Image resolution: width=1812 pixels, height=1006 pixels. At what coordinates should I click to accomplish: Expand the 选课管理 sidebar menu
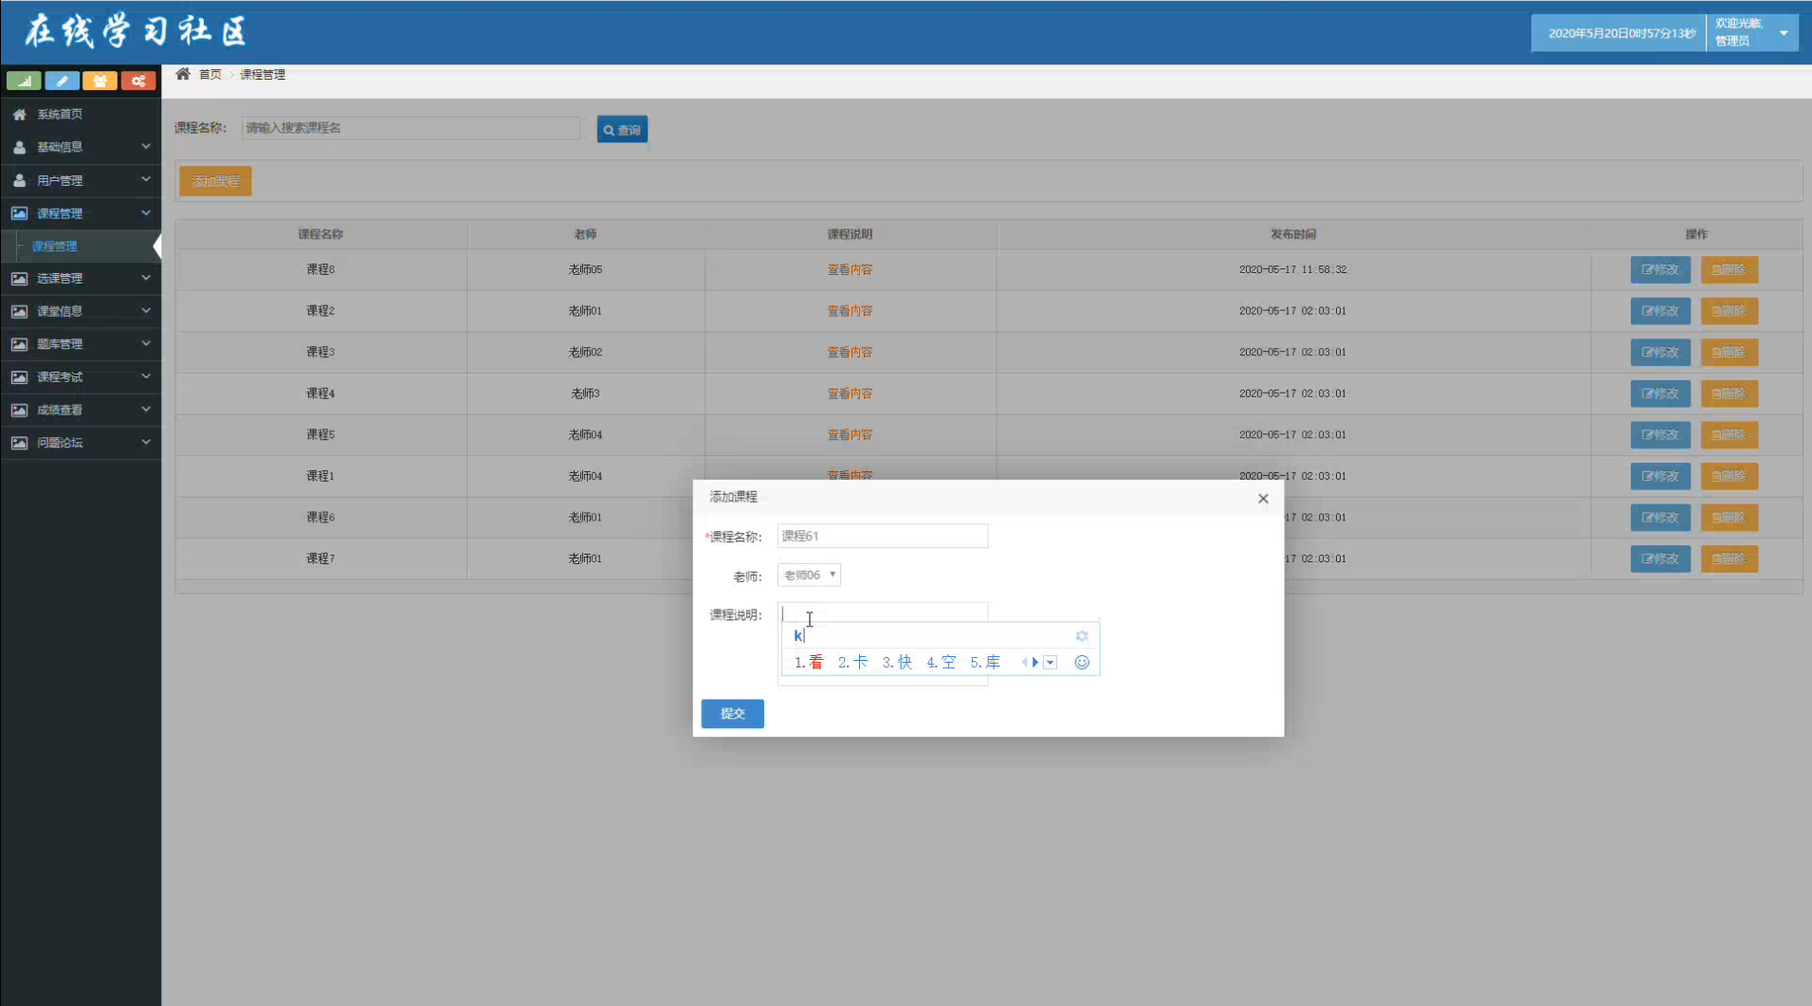tap(81, 278)
